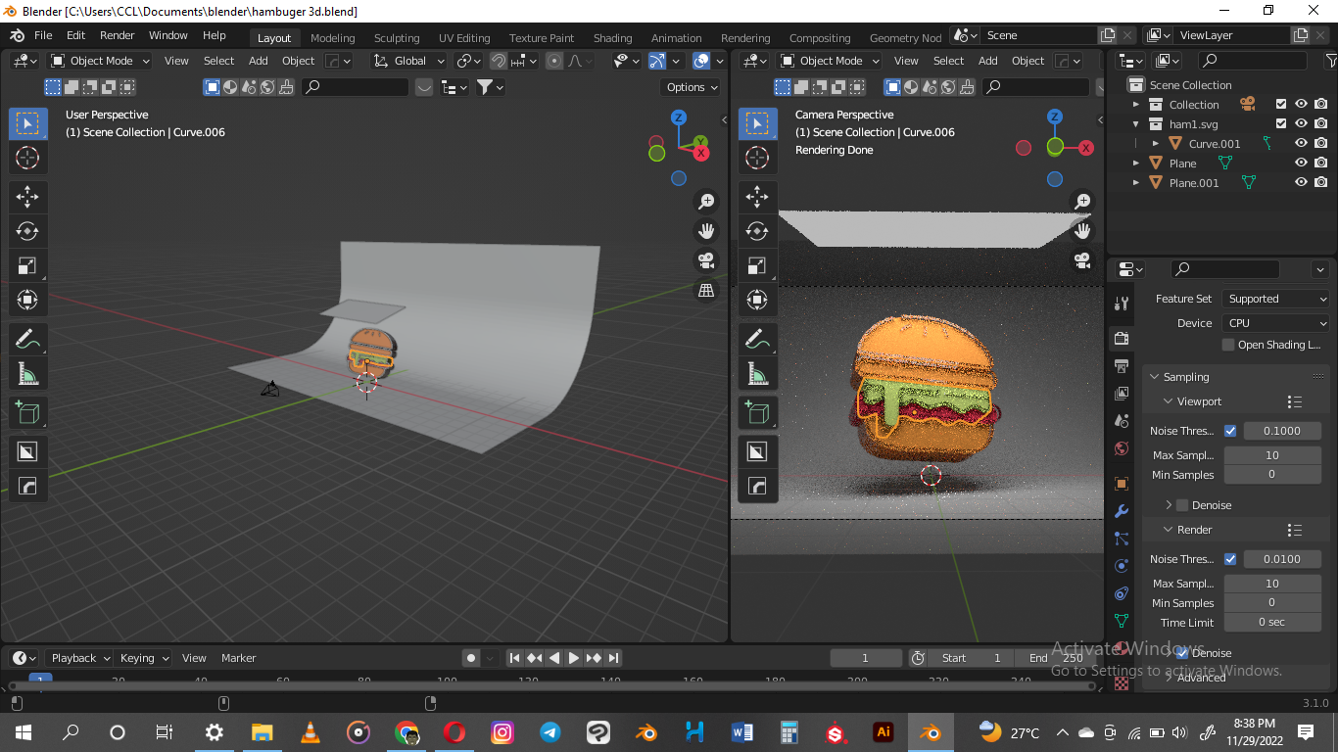Select the Scale tool in User Perspective viewport
1338x752 pixels.
tap(26, 265)
